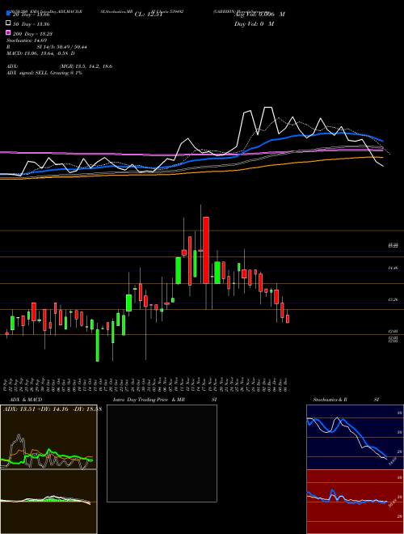Click the white 50 Day EMA legend swatch

pyautogui.click(x=8, y=23)
